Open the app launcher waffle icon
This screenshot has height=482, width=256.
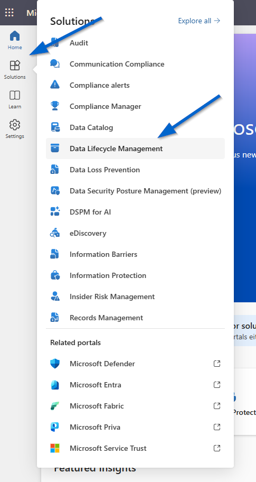point(10,13)
